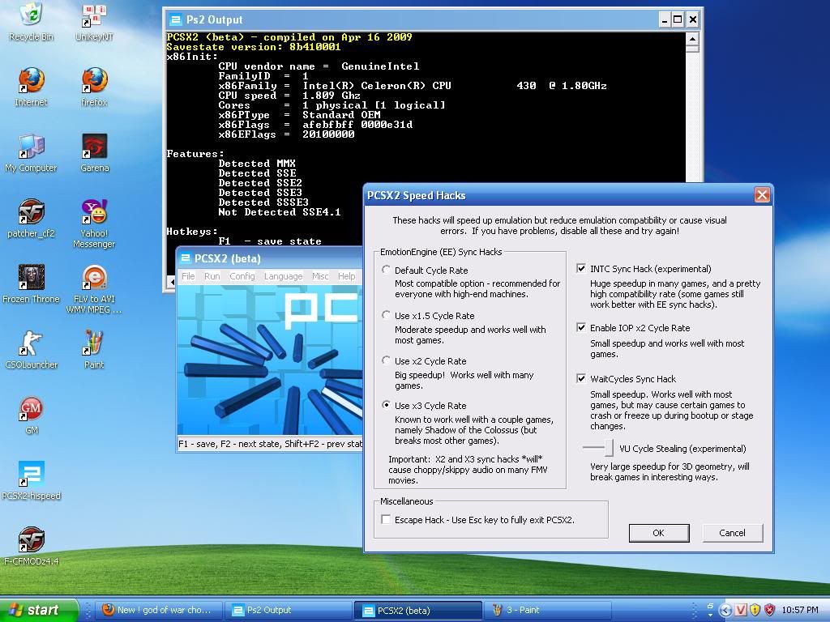
Task: Click OK in the Speed Hacks dialog
Action: click(x=658, y=533)
